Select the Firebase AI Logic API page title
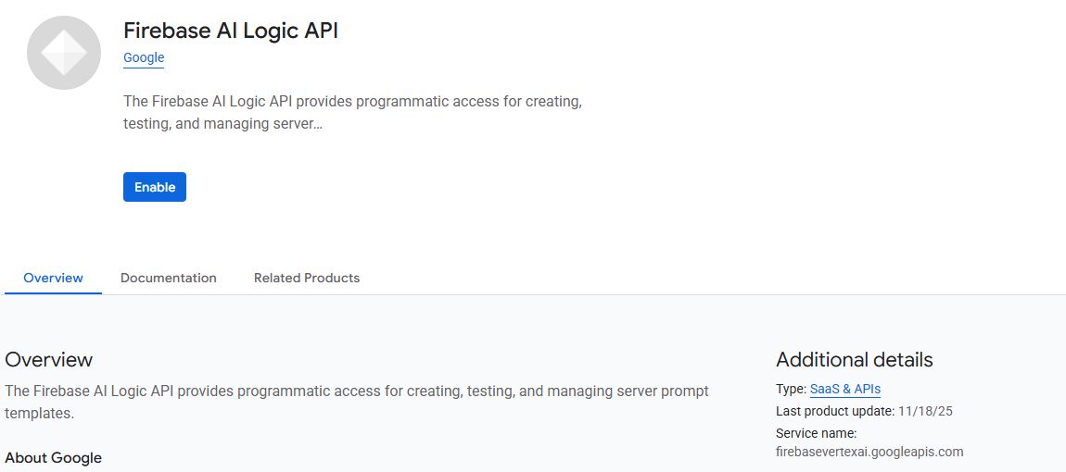 (x=231, y=31)
